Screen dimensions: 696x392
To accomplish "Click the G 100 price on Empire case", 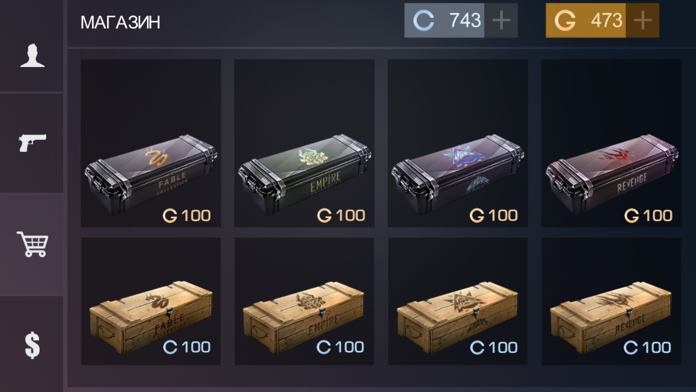I will (x=341, y=216).
